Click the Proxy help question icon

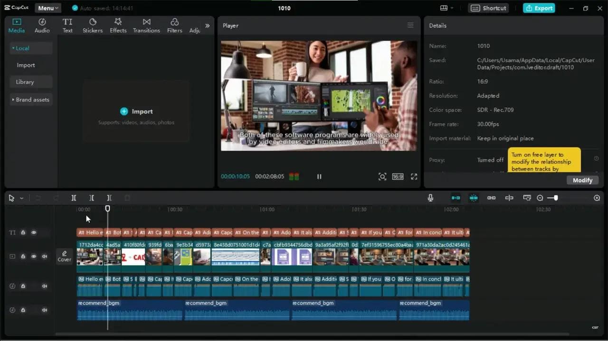(x=597, y=159)
